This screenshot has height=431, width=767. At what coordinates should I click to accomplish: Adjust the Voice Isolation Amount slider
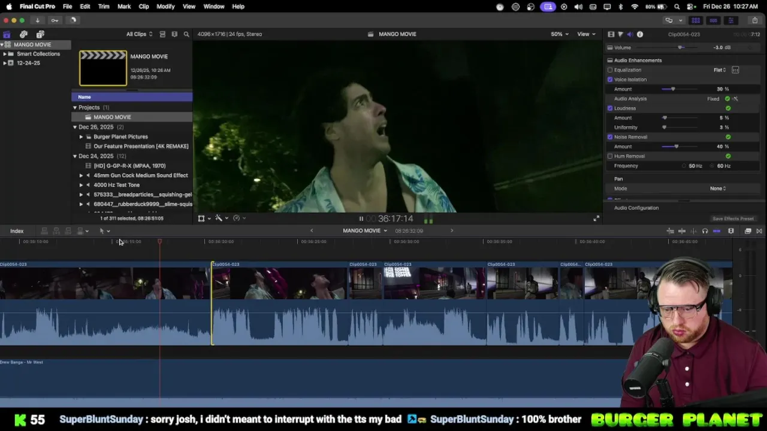pos(673,89)
